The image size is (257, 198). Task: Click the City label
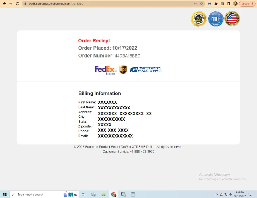[x=82, y=117]
